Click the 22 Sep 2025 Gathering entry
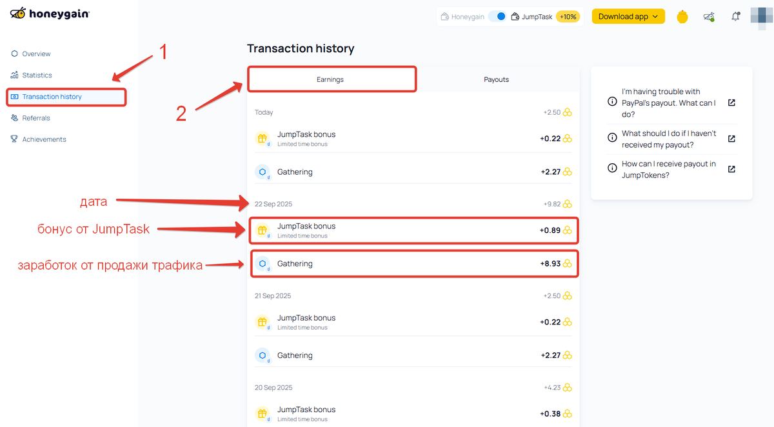This screenshot has width=774, height=427. (413, 264)
